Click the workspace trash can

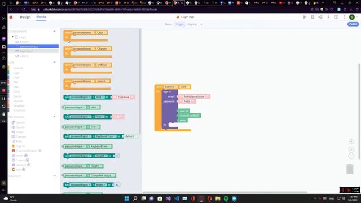click(350, 169)
